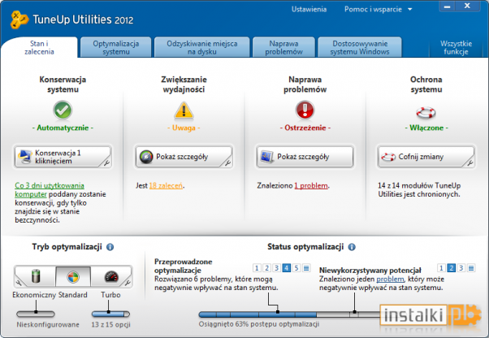Open wrench settings on Konserwacja 1 kliknięciem button

(106, 162)
